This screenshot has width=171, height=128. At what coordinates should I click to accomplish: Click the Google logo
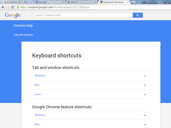pyautogui.click(x=13, y=15)
